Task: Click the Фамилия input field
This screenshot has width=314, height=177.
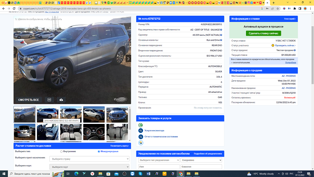Action: 201,167
